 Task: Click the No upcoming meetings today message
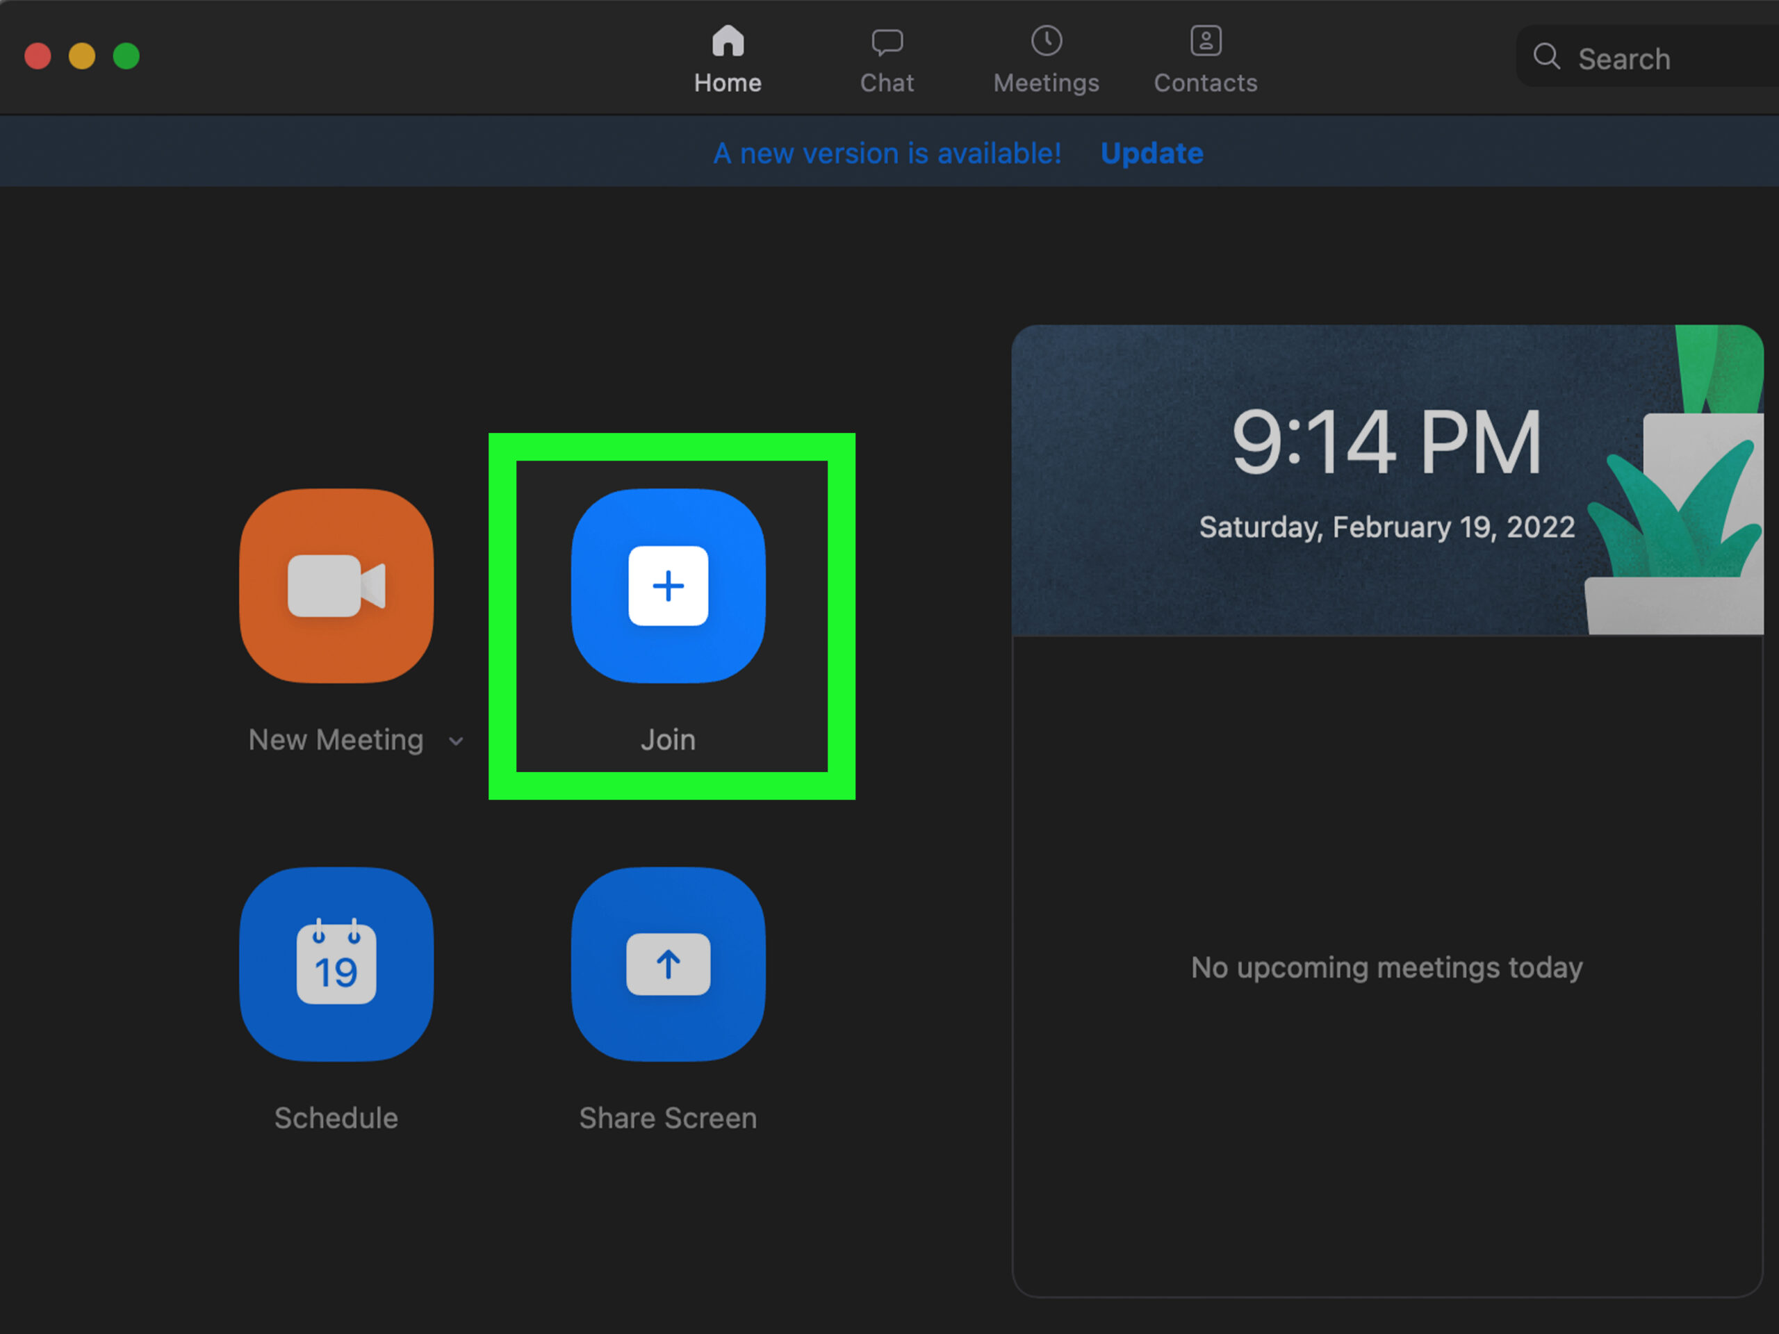click(1387, 967)
